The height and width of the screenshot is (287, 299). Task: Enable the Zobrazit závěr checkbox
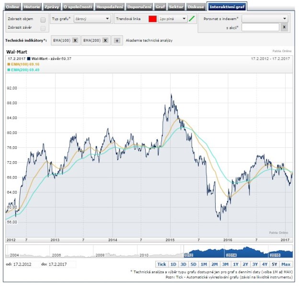pyautogui.click(x=43, y=28)
